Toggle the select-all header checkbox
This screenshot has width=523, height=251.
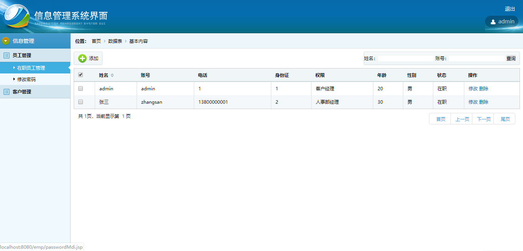point(81,75)
